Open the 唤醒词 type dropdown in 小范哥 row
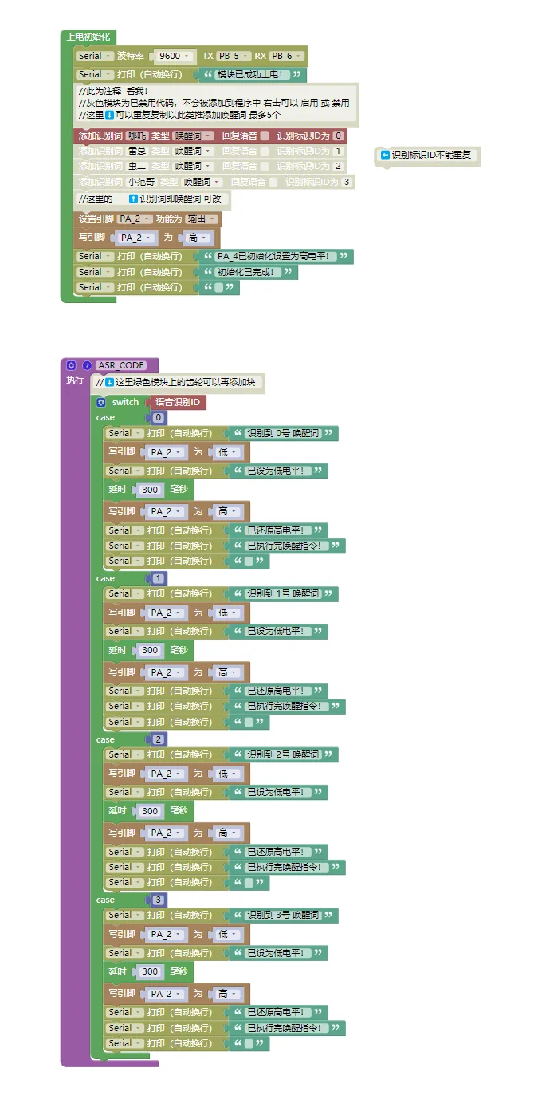Image resolution: width=534 pixels, height=1103 pixels. coord(202,182)
